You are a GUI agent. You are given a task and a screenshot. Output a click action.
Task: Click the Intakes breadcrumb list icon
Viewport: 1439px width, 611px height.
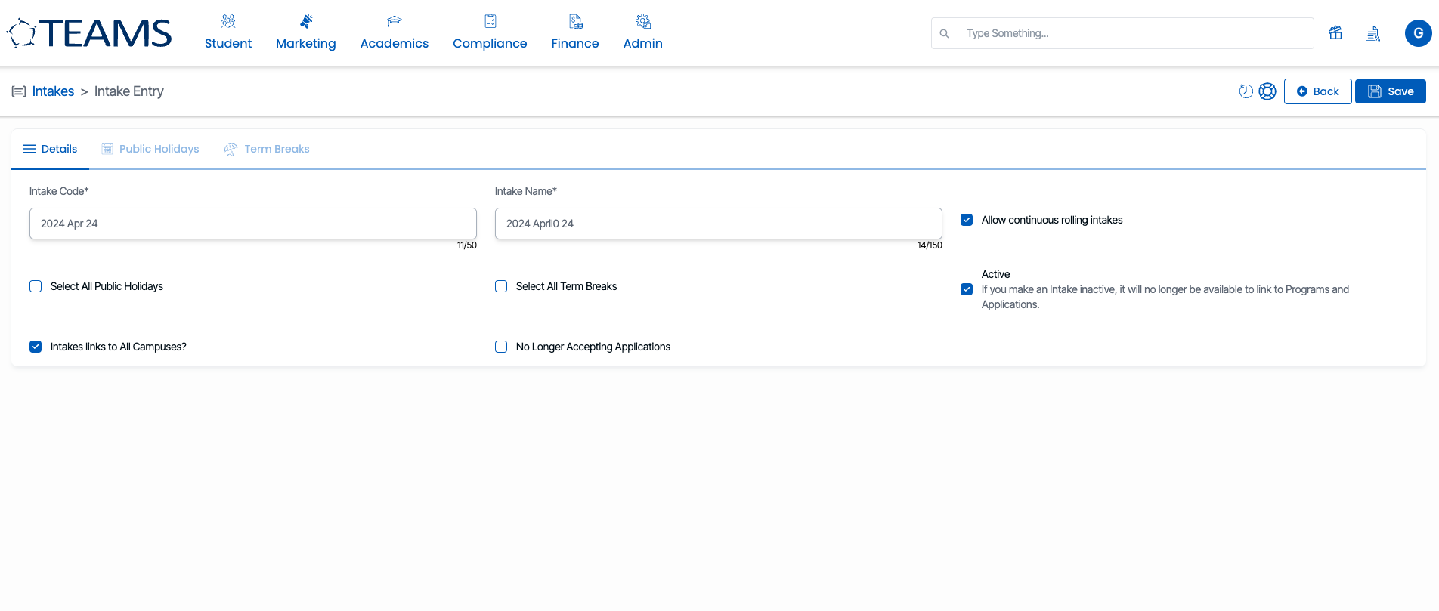tap(19, 91)
